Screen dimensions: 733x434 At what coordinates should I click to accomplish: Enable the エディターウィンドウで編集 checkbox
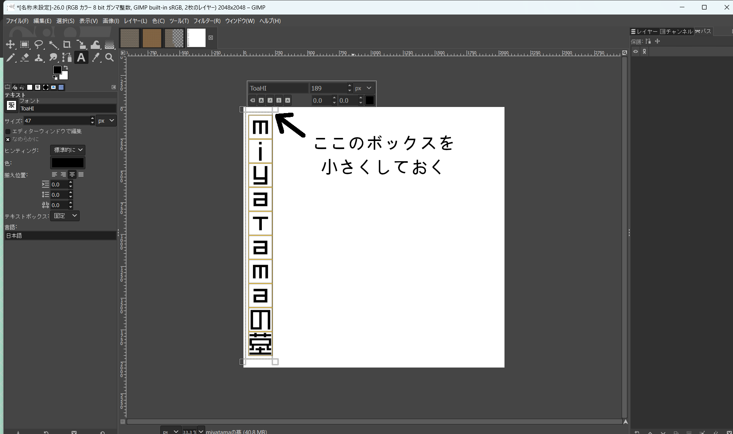point(8,131)
